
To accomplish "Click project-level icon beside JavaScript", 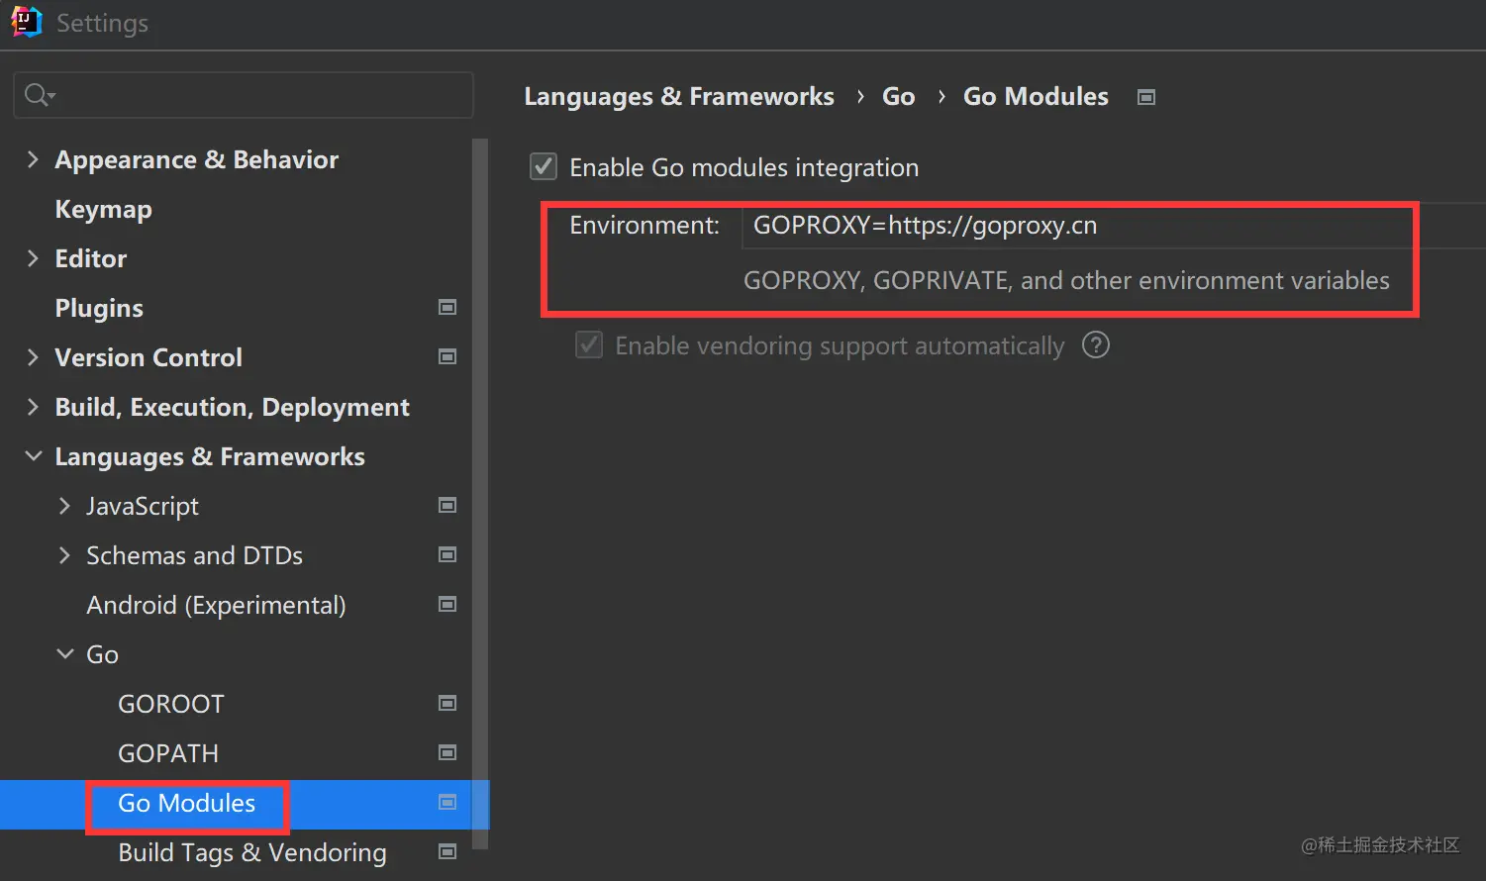I will click(x=447, y=506).
